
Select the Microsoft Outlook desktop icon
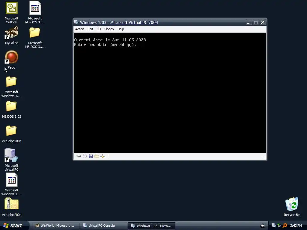point(11,12)
